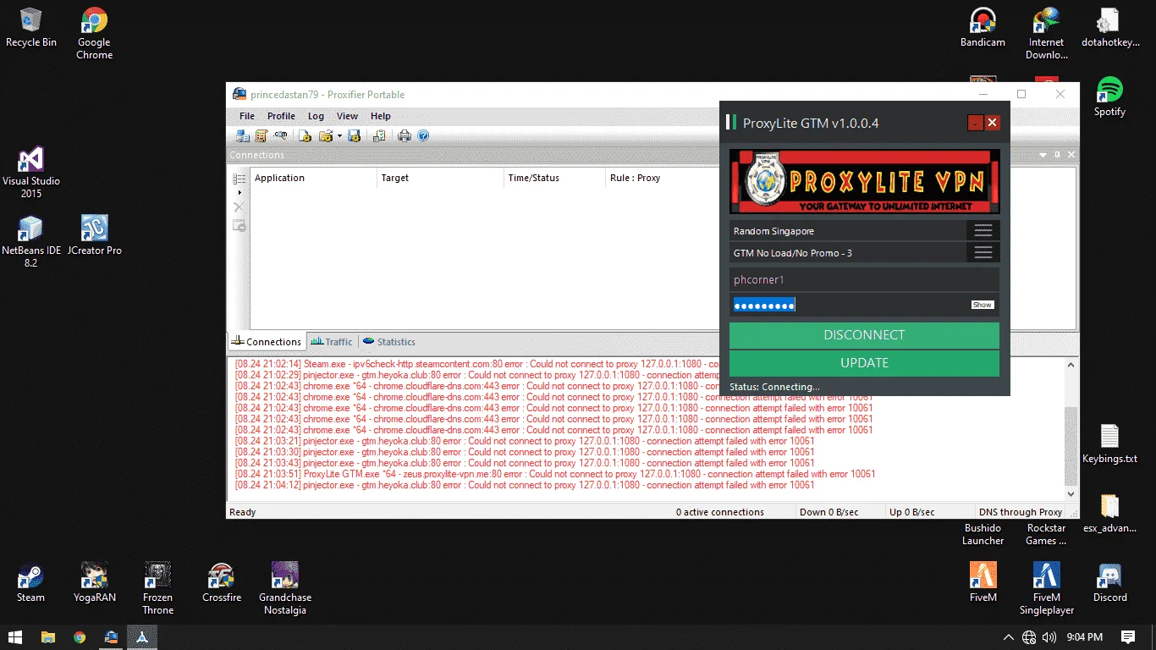The width and height of the screenshot is (1156, 650).
Task: Click the ProxyLite VPN banner image
Action: pos(864,181)
